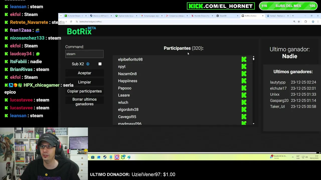The width and height of the screenshot is (321, 180).
Task: Bookmark this page with the star icon
Action: point(299,21)
